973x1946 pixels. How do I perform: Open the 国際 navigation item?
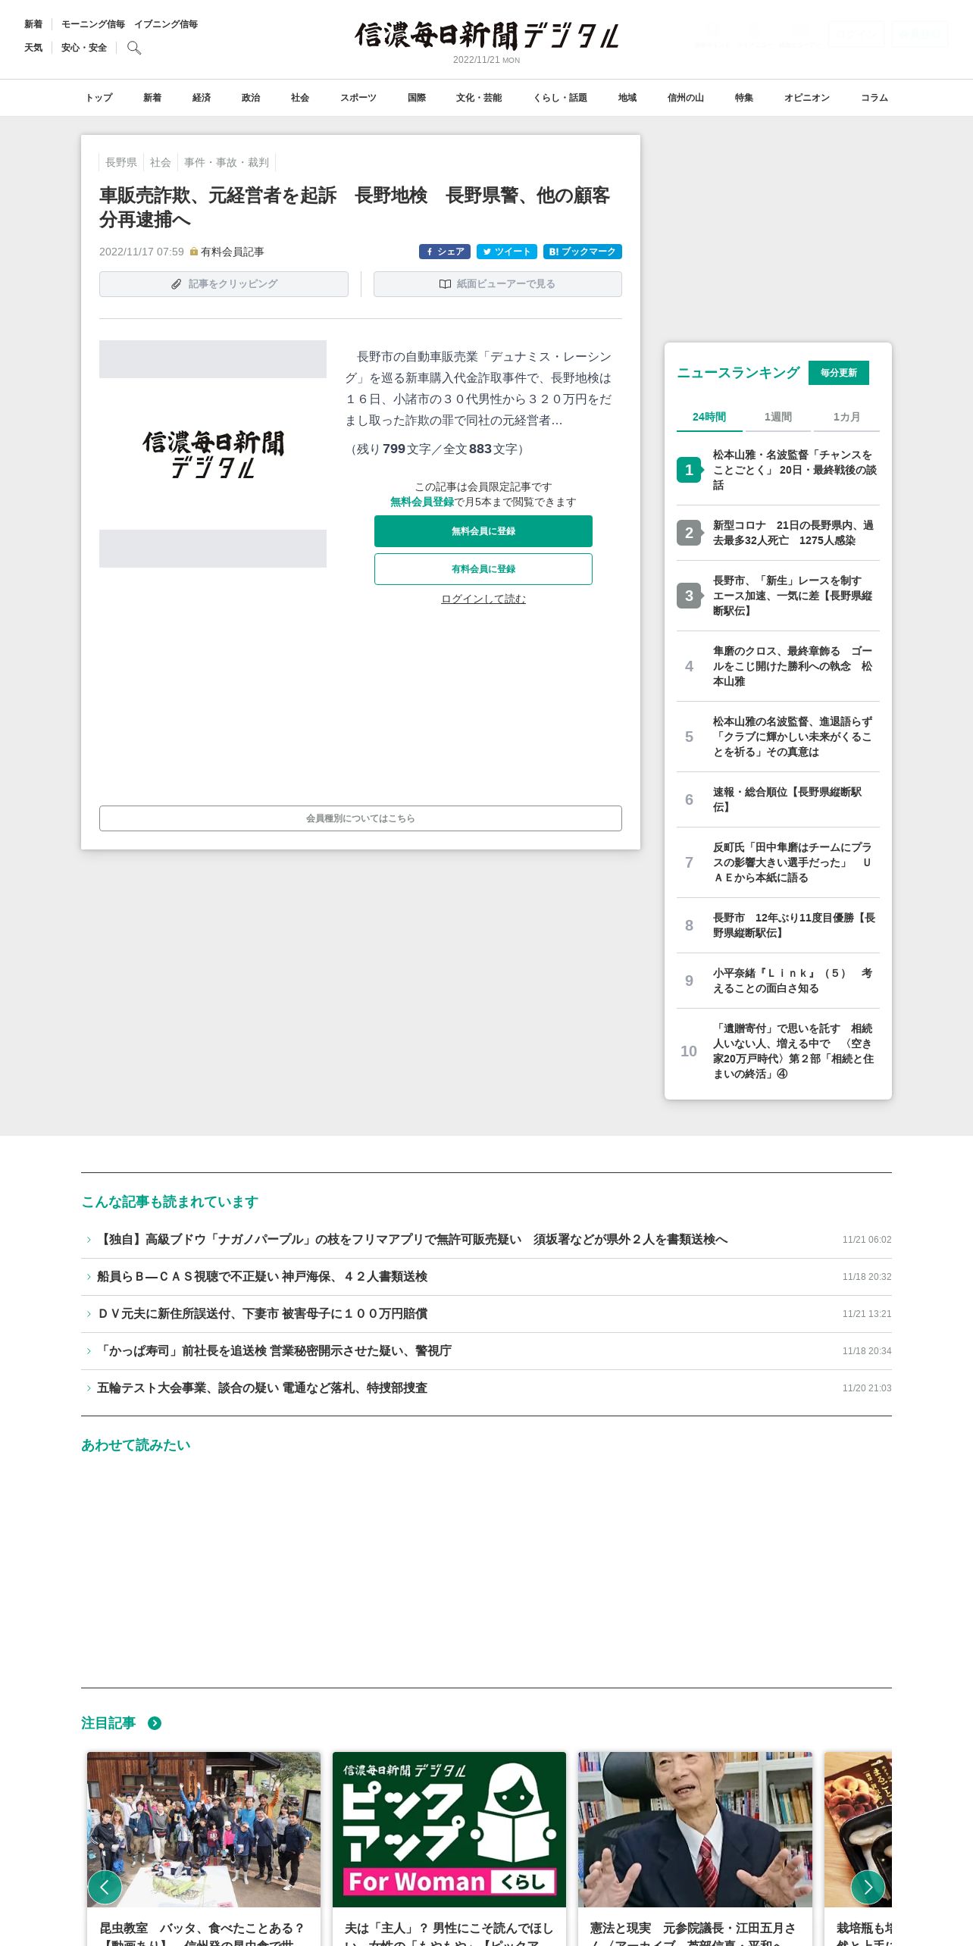point(417,98)
